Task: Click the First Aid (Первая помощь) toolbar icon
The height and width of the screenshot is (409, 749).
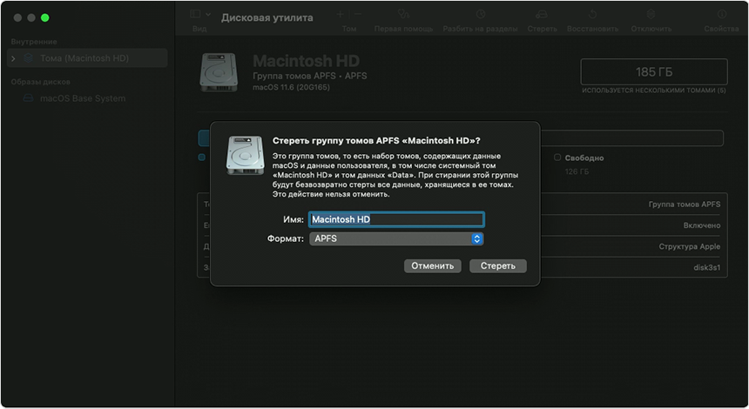Action: tap(403, 15)
